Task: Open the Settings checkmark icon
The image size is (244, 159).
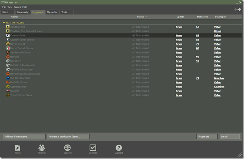Action: pos(93,148)
